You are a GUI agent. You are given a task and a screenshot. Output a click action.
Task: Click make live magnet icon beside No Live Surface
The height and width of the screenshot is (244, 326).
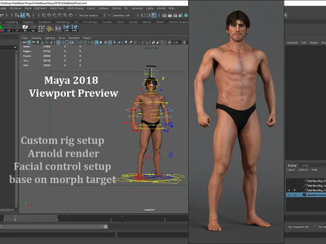pos(71,16)
